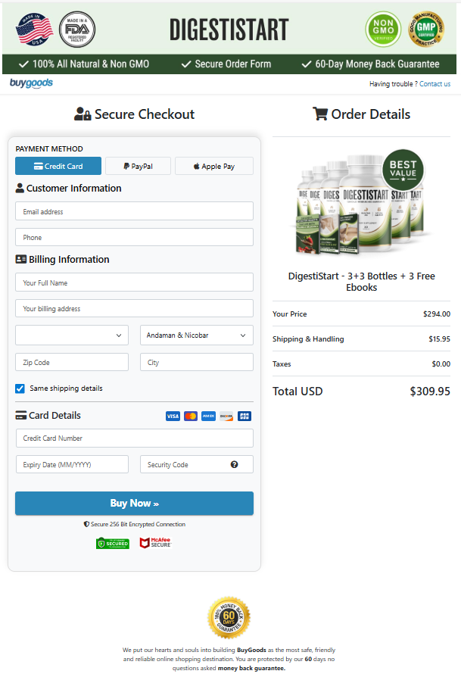This screenshot has height=674, width=461.
Task: Click the green Secured trust seal
Action: point(113,543)
